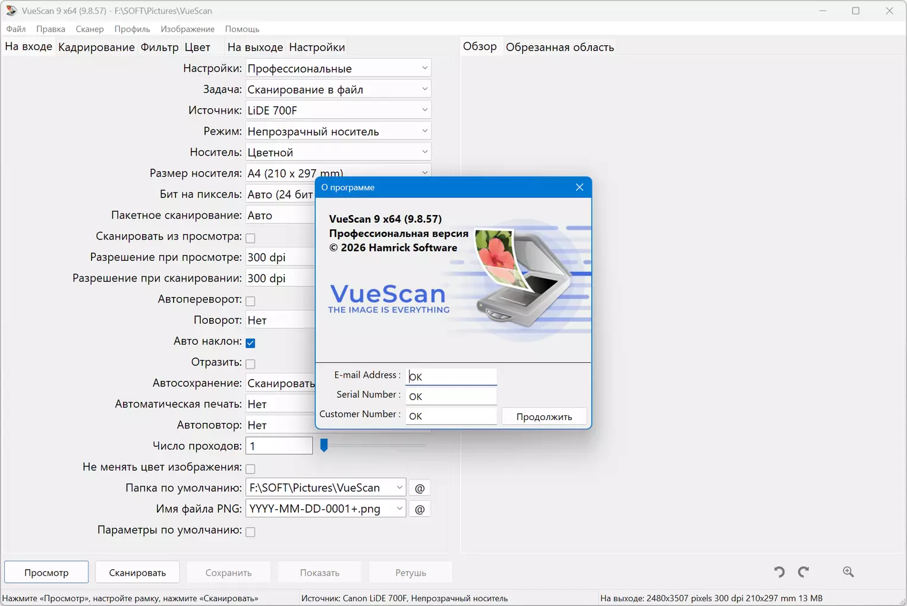Toggle 'Параметры по умолчанию' checkbox

250,532
